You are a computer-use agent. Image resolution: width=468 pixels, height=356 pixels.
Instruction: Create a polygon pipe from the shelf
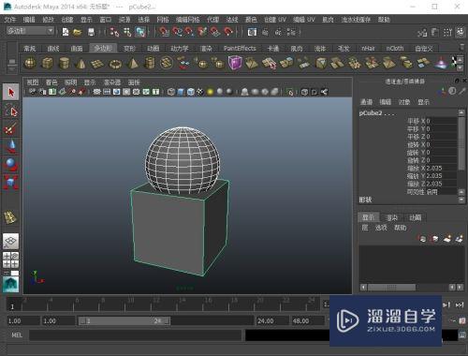coord(150,64)
